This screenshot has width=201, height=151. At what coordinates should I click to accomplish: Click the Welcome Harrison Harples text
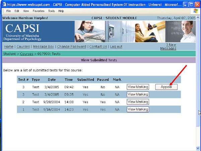click(25, 18)
